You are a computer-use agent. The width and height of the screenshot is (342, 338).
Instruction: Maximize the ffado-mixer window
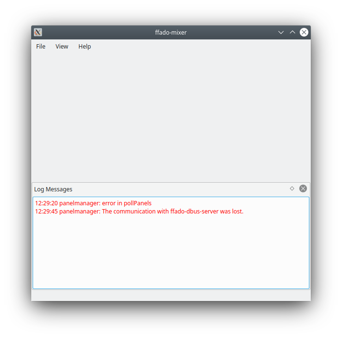[x=293, y=32]
